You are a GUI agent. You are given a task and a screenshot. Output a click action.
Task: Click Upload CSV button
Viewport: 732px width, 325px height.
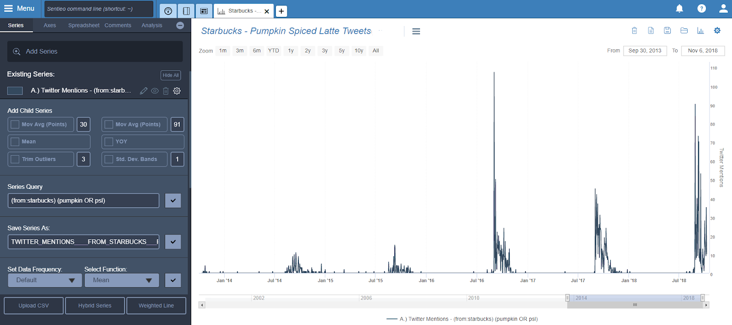point(33,306)
